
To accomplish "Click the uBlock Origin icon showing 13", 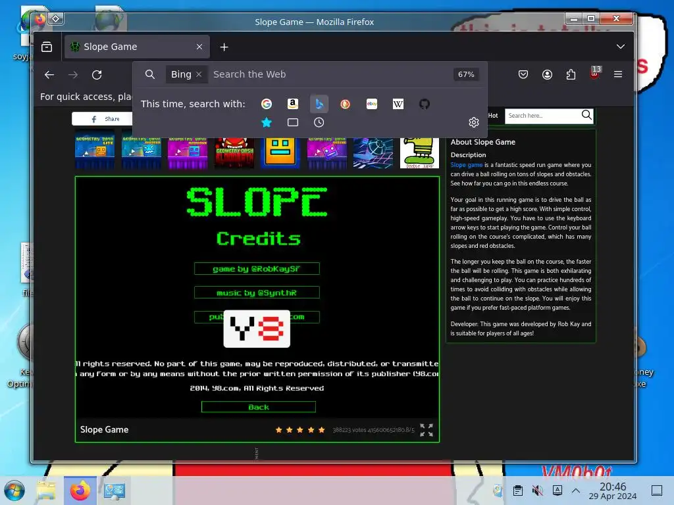I will click(x=595, y=74).
